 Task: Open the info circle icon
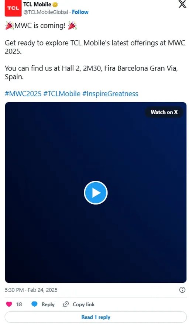[182, 290]
